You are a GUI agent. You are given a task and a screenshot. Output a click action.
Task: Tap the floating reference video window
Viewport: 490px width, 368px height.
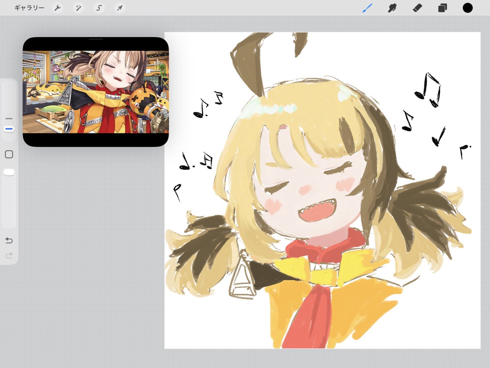96,92
